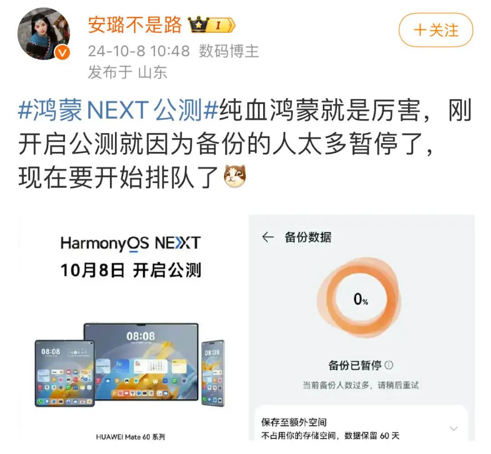Tap the cat face emoji
491x454 pixels.
(235, 176)
